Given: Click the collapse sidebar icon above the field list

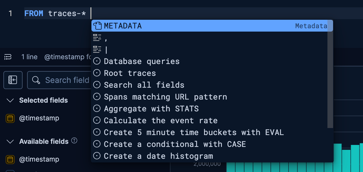Looking at the screenshot, I should 13,80.
